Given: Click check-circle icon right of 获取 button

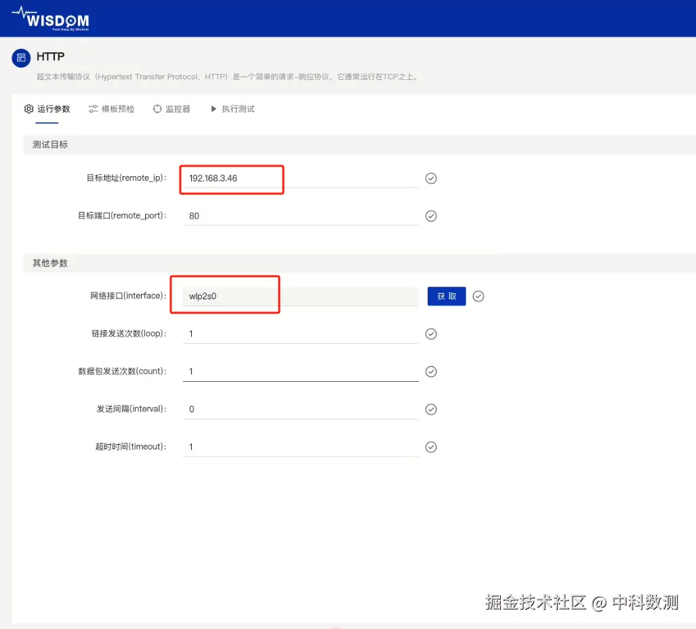Looking at the screenshot, I should (x=478, y=297).
